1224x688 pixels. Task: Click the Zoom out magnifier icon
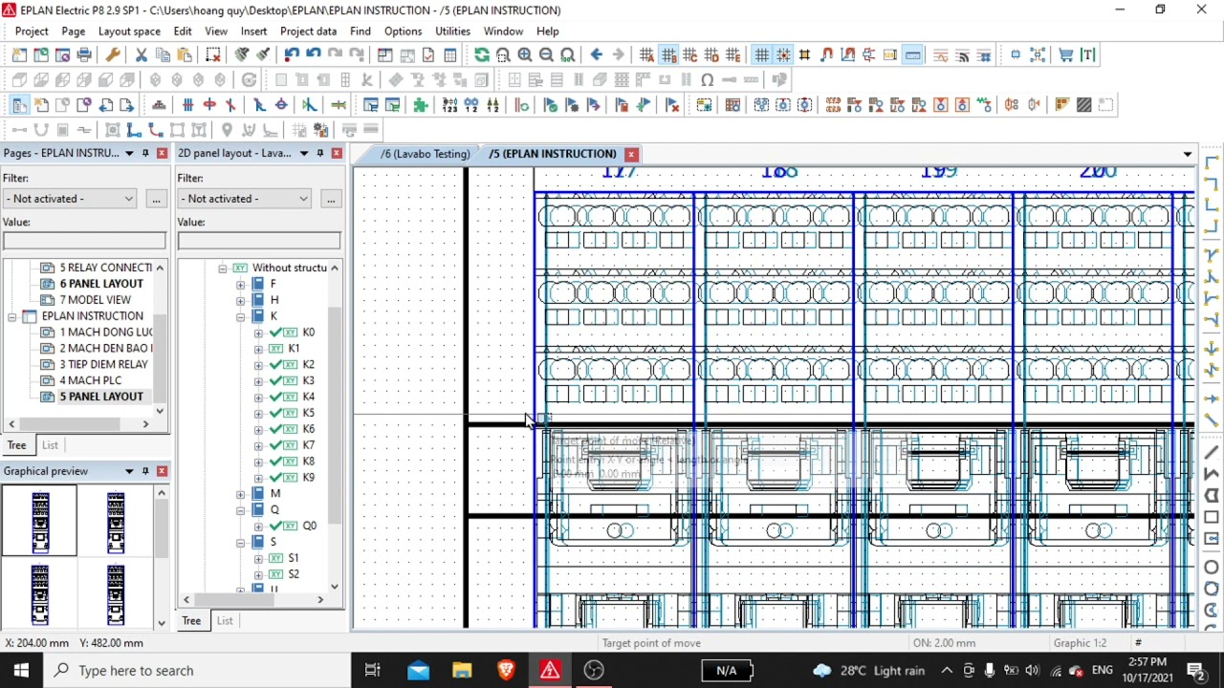pyautogui.click(x=546, y=55)
